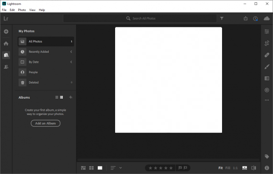The width and height of the screenshot is (273, 174).
Task: Toggle the filmstrip display
Action: coord(245,168)
